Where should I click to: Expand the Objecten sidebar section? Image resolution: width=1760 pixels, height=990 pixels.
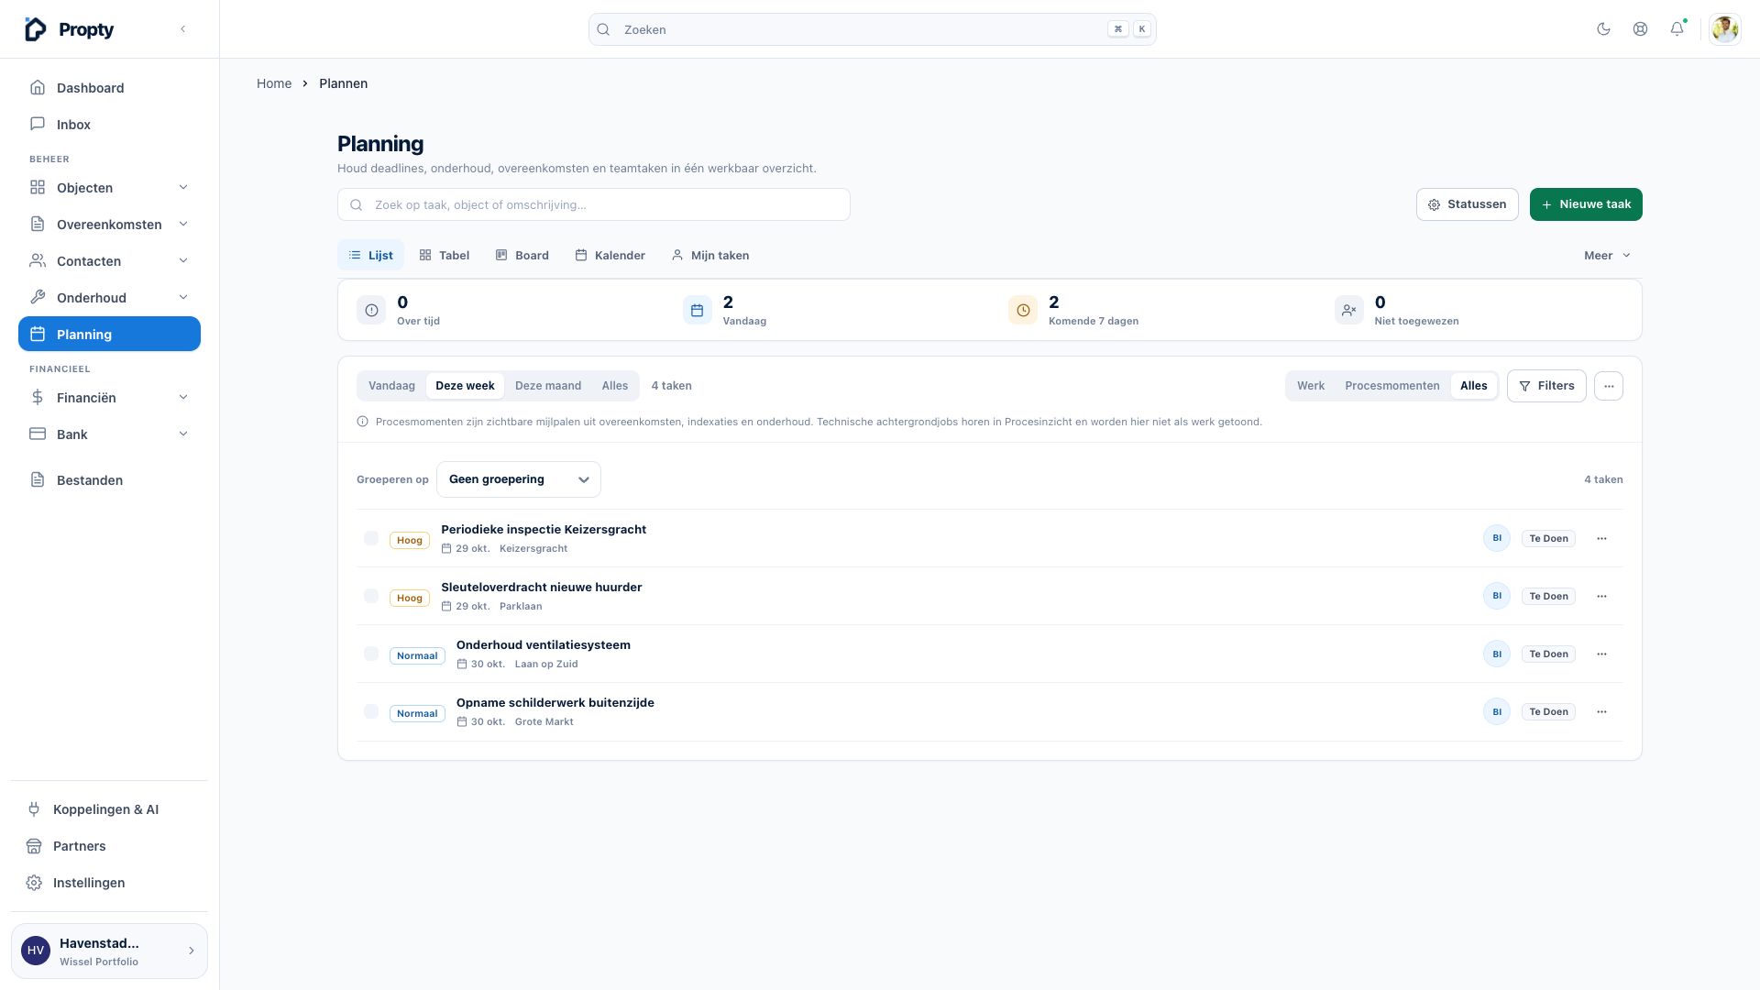109,188
